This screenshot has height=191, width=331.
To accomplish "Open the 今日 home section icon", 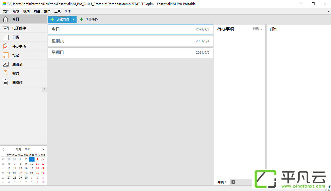I will [x=5, y=19].
